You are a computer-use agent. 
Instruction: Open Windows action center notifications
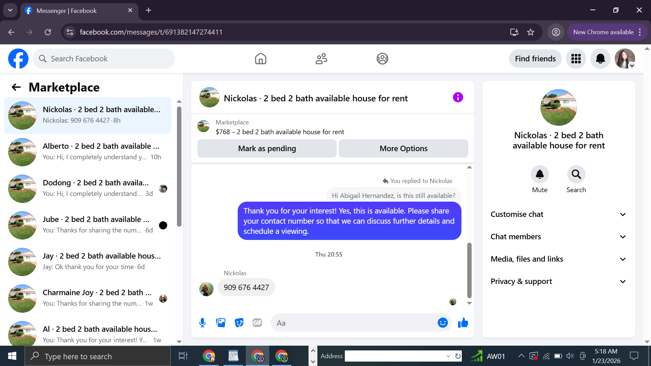coord(634,356)
